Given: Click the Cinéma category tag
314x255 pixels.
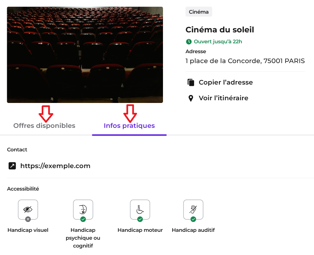Looking at the screenshot, I should [x=199, y=12].
